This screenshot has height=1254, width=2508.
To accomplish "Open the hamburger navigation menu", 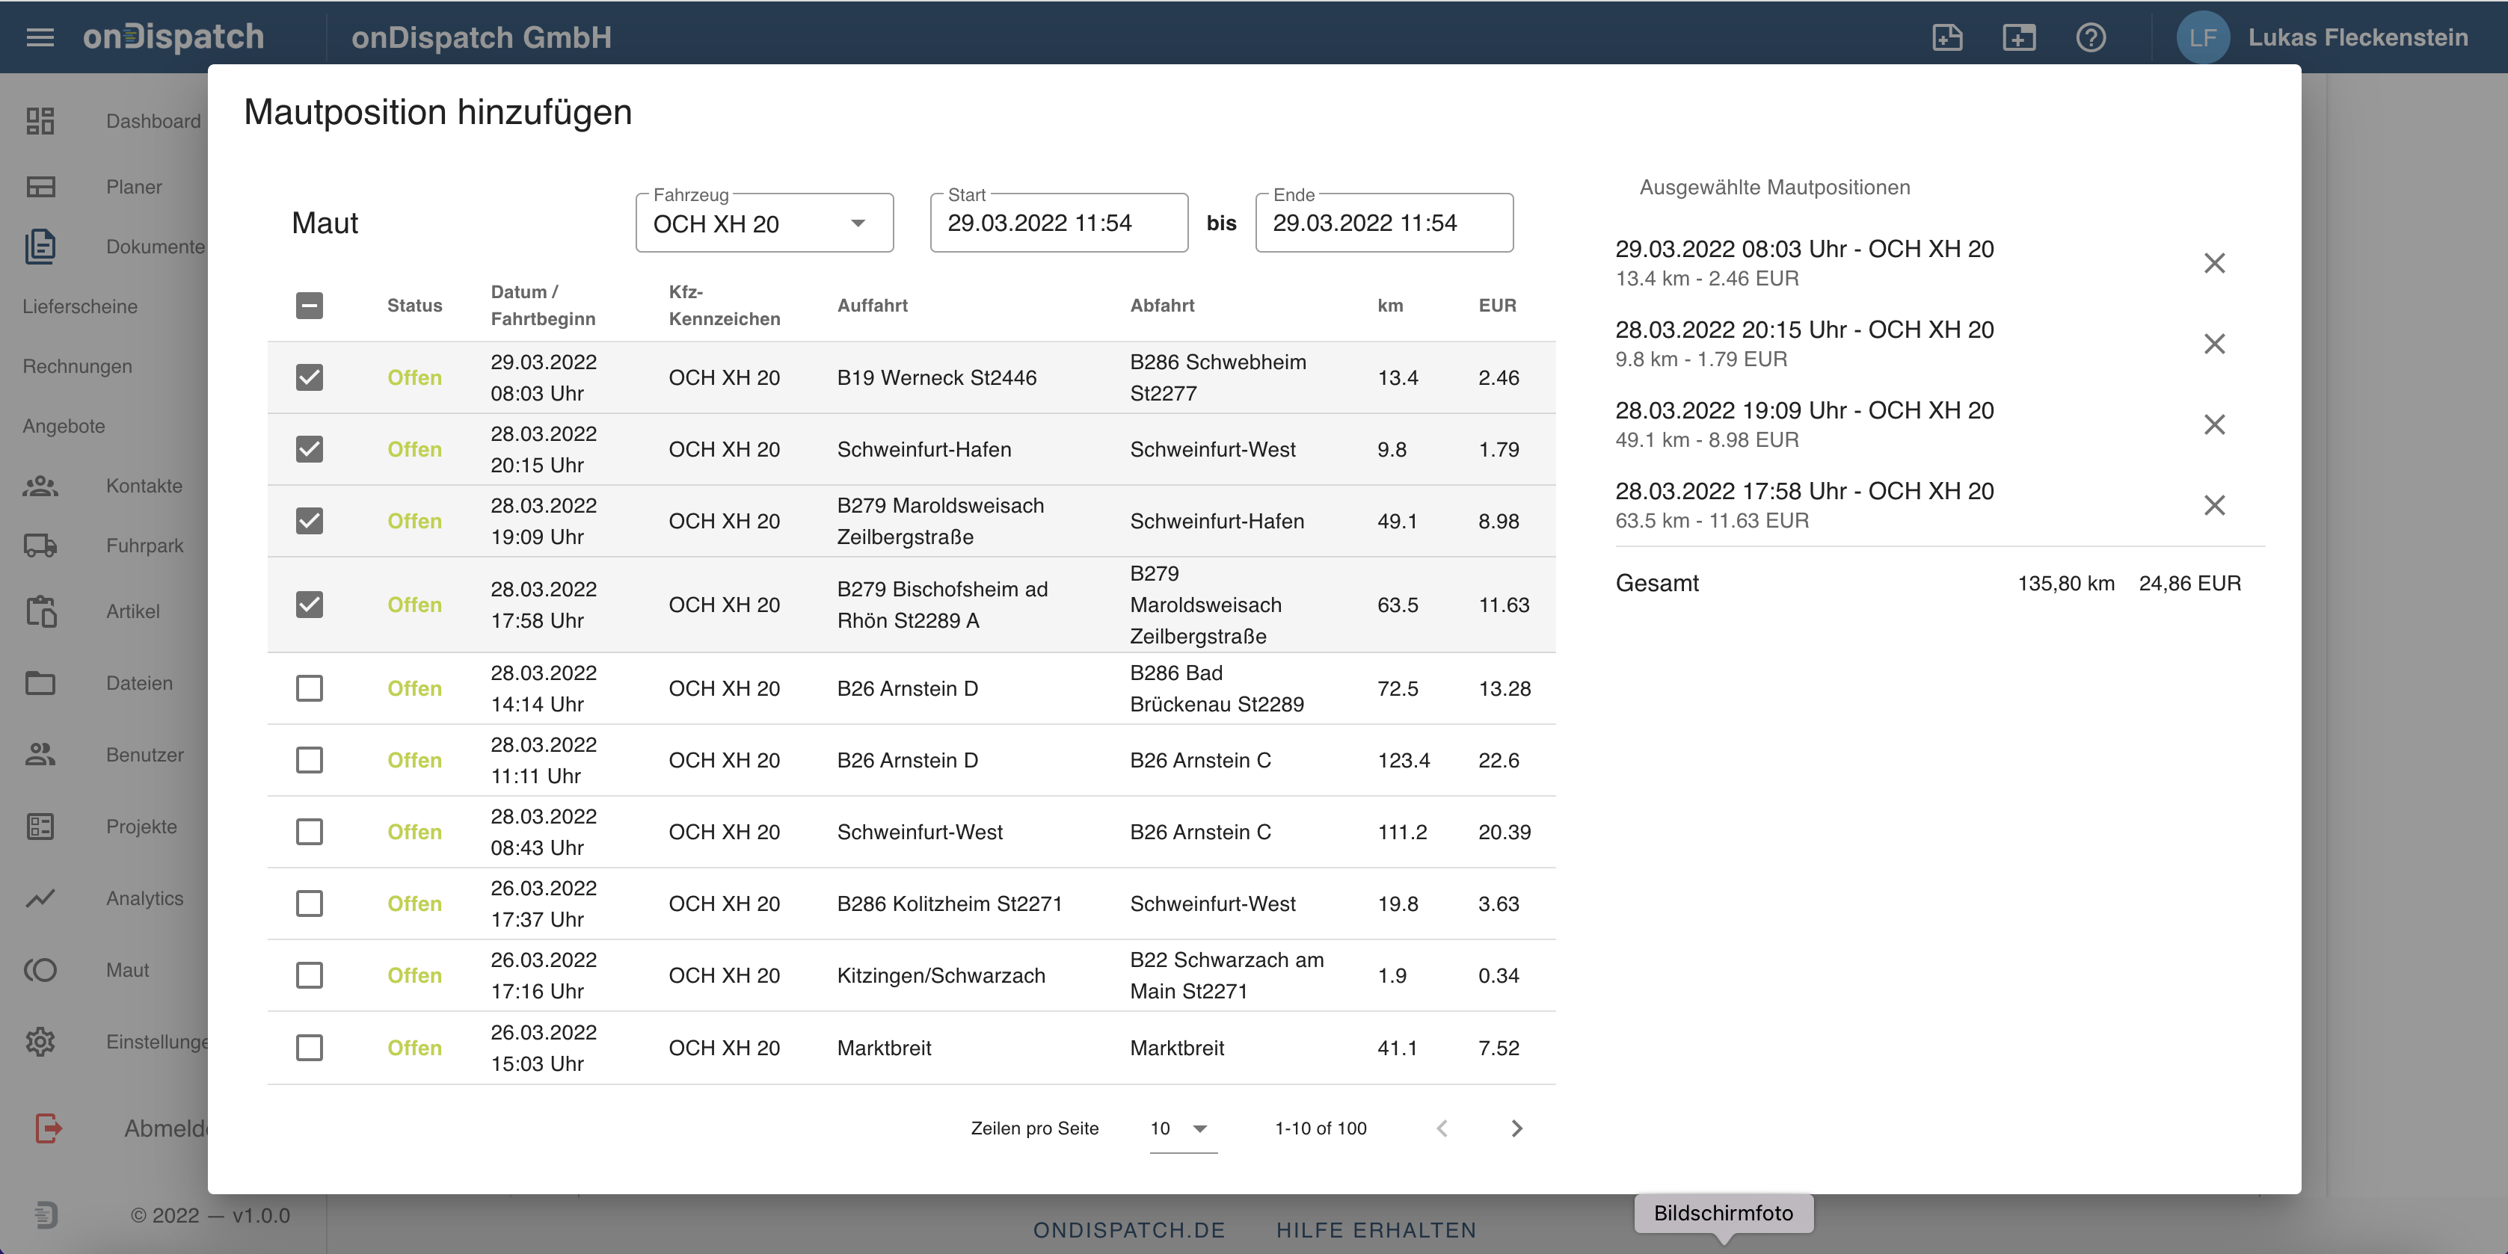I will point(40,37).
